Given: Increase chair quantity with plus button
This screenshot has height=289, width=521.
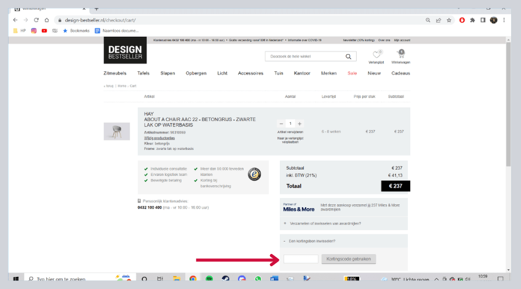Looking at the screenshot, I should (x=300, y=124).
